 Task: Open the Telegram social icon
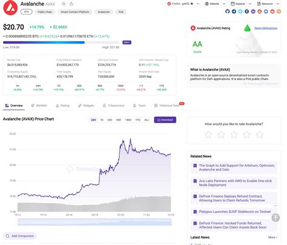click(234, 12)
